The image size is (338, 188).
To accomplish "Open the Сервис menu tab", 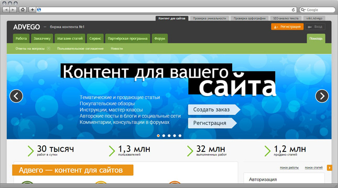I will (x=95, y=39).
